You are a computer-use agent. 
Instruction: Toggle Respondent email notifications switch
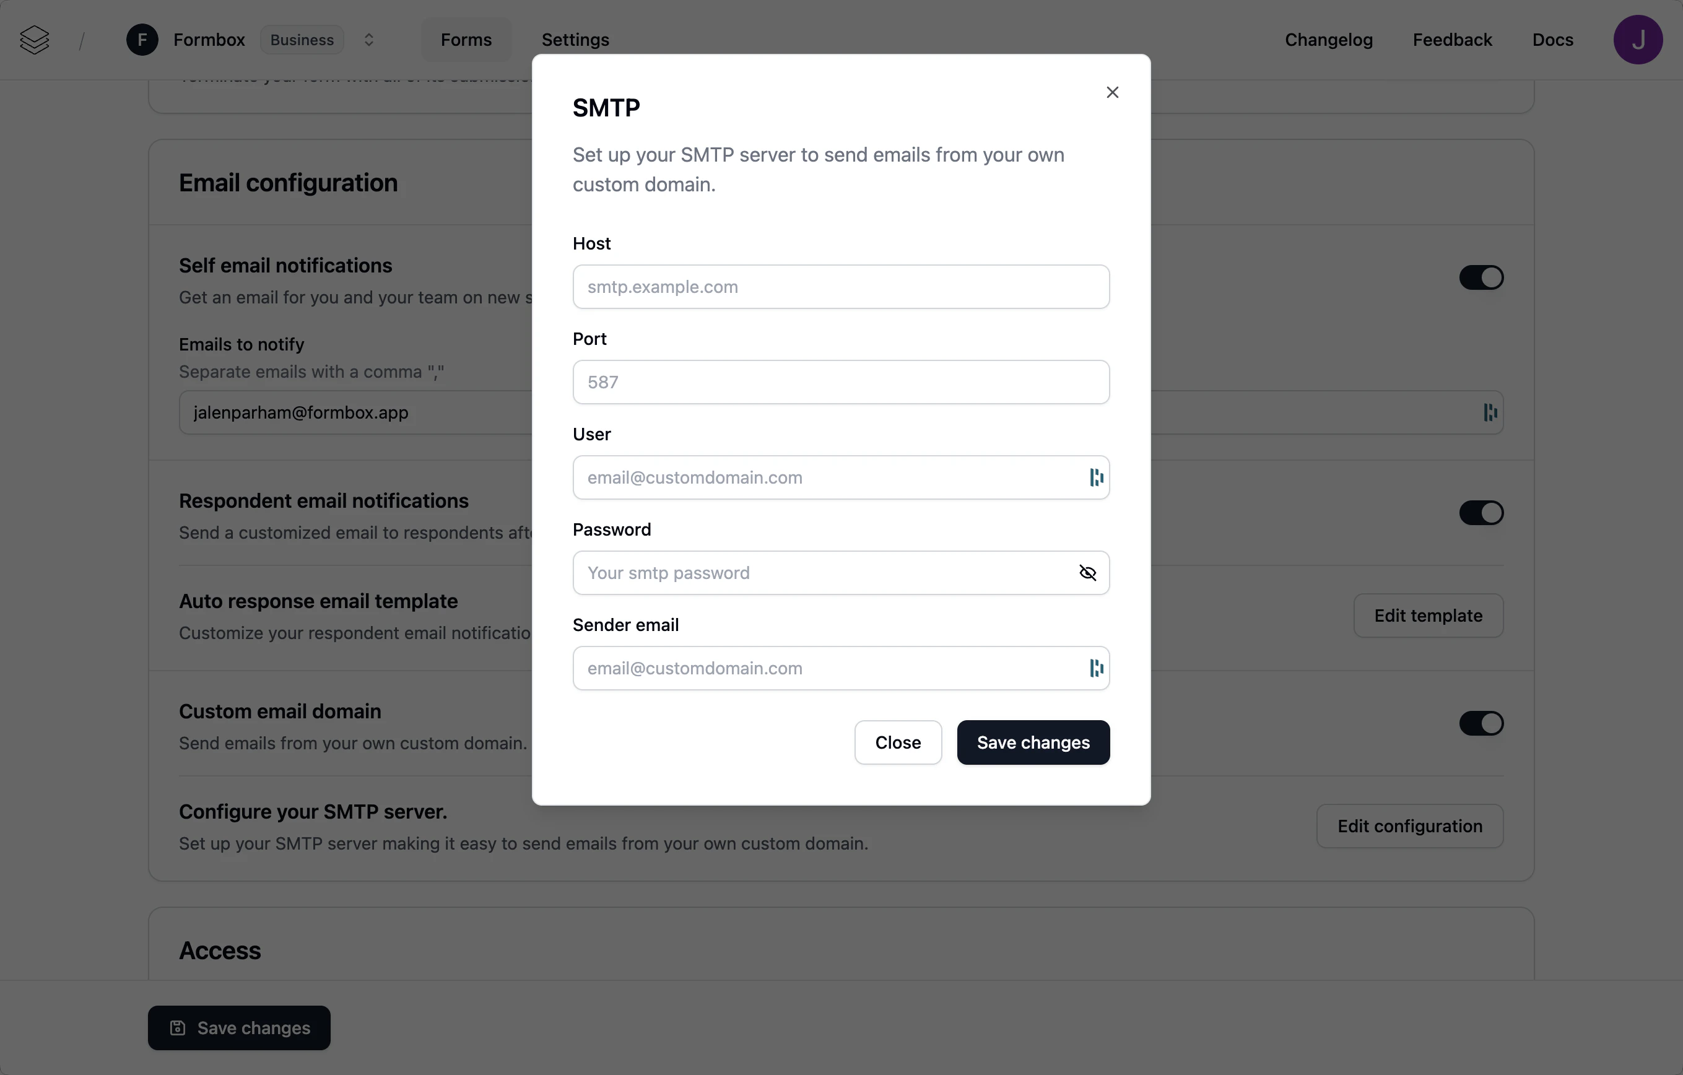1481,513
